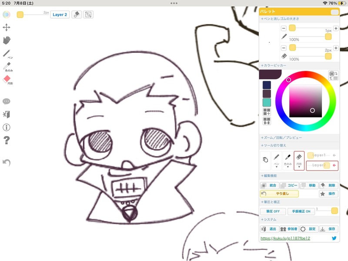Select the 円形 eraser tool in left sidebar
The image size is (348, 261).
(7, 80)
